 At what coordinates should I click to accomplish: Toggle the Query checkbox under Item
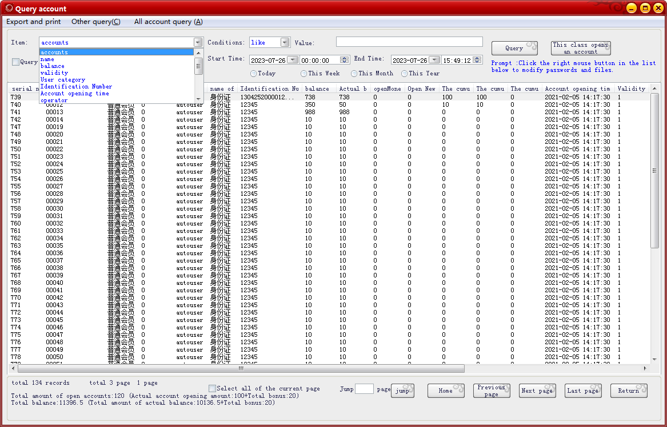[x=16, y=62]
